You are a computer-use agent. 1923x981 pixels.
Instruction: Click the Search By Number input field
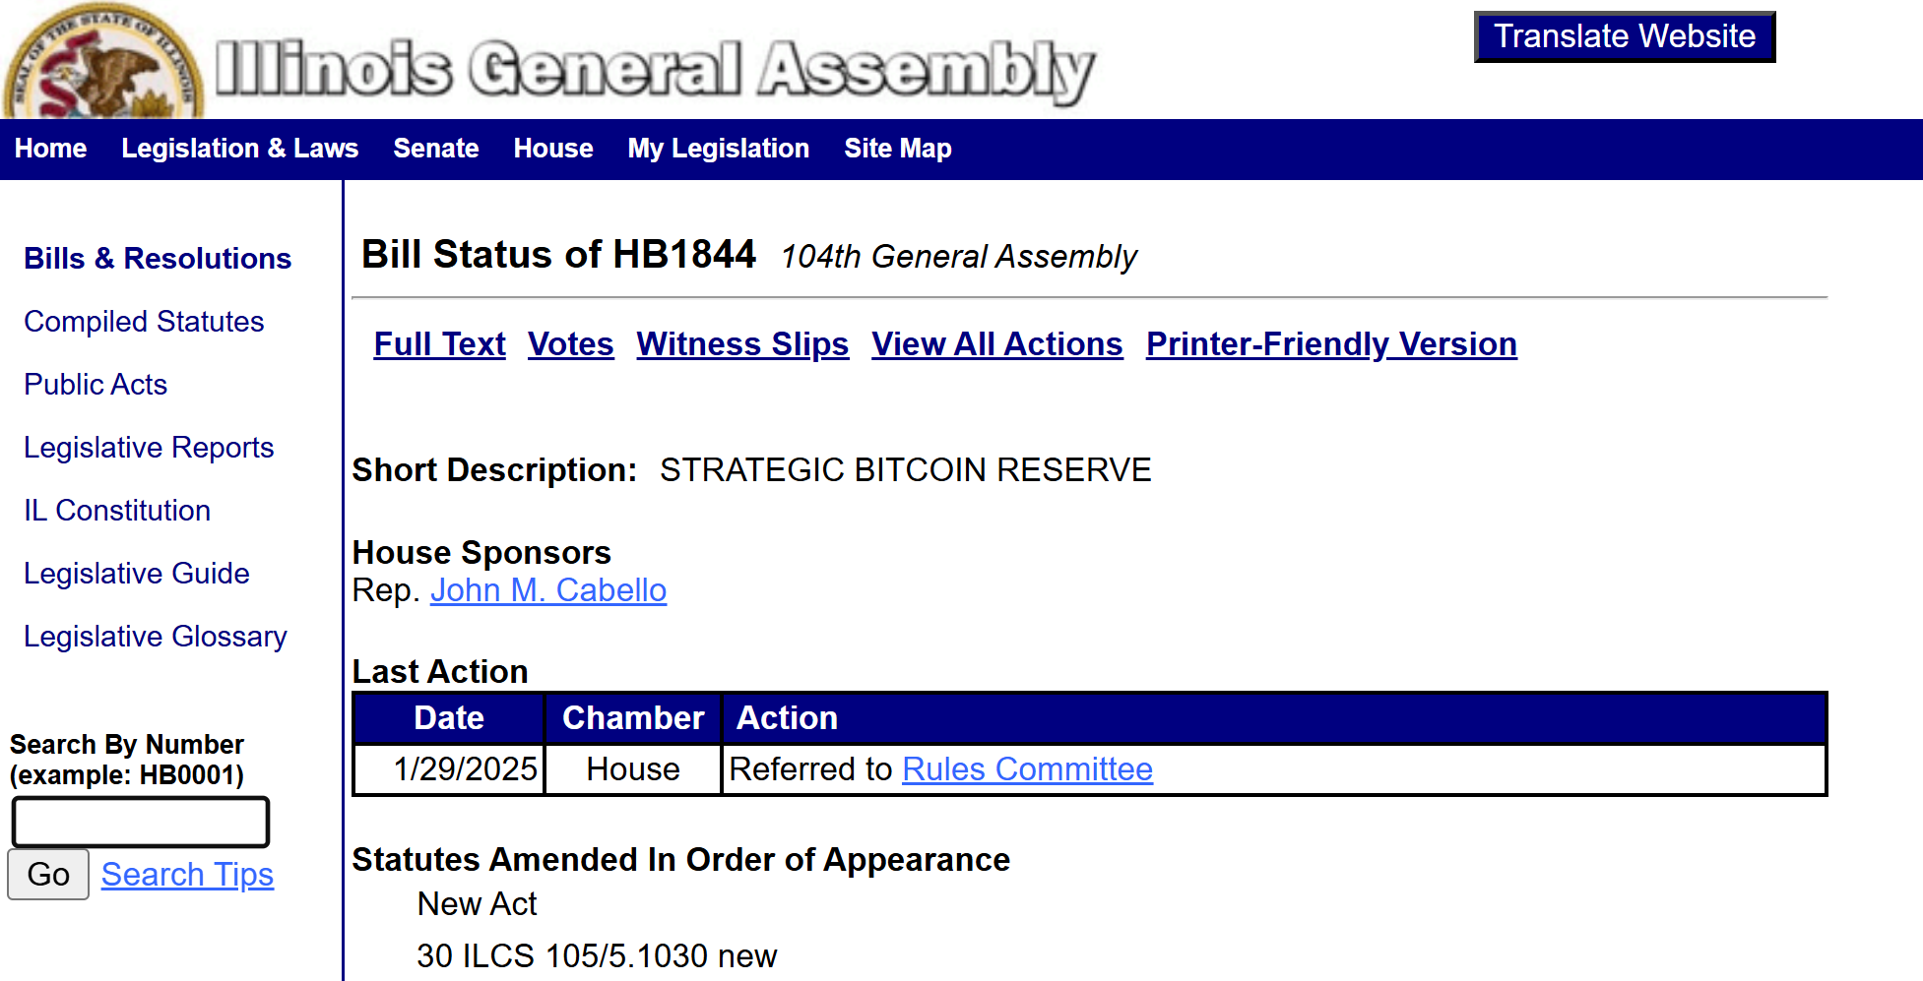(x=141, y=822)
